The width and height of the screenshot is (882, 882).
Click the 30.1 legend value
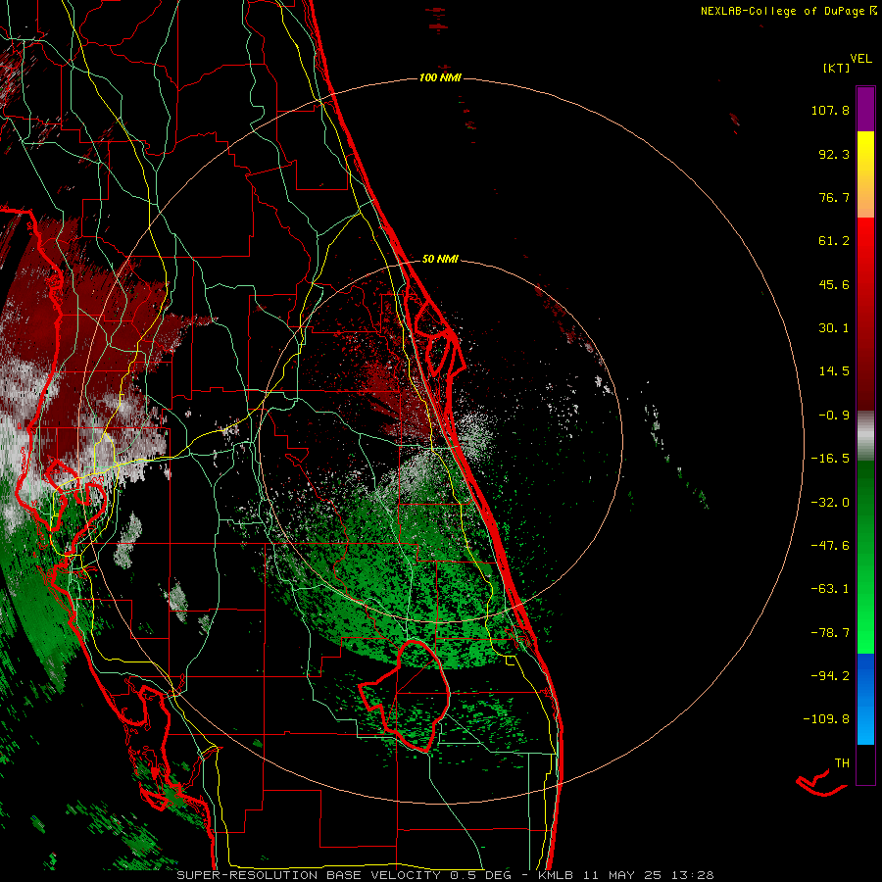(x=834, y=328)
